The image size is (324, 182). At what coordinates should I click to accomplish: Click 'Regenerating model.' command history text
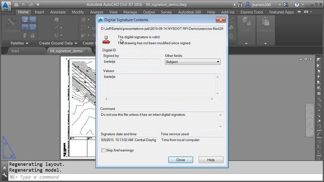(35, 170)
